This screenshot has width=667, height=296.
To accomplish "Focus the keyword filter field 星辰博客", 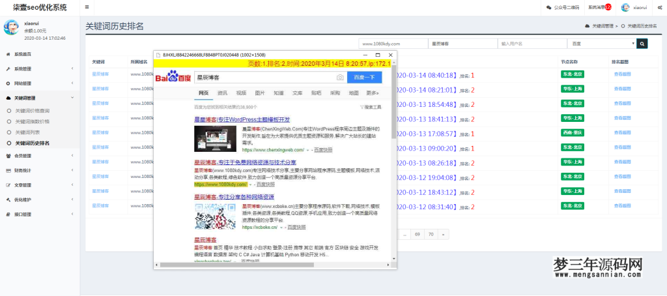I will coord(463,44).
